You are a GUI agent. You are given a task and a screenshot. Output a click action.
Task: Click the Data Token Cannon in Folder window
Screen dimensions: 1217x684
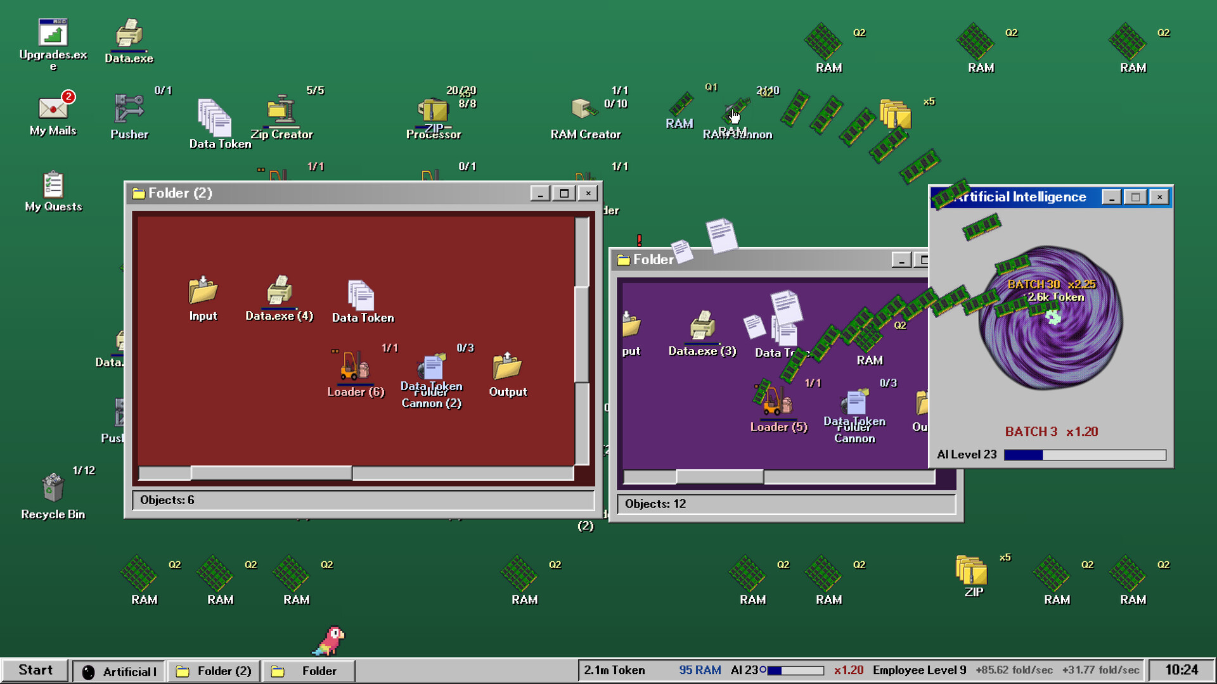(854, 403)
